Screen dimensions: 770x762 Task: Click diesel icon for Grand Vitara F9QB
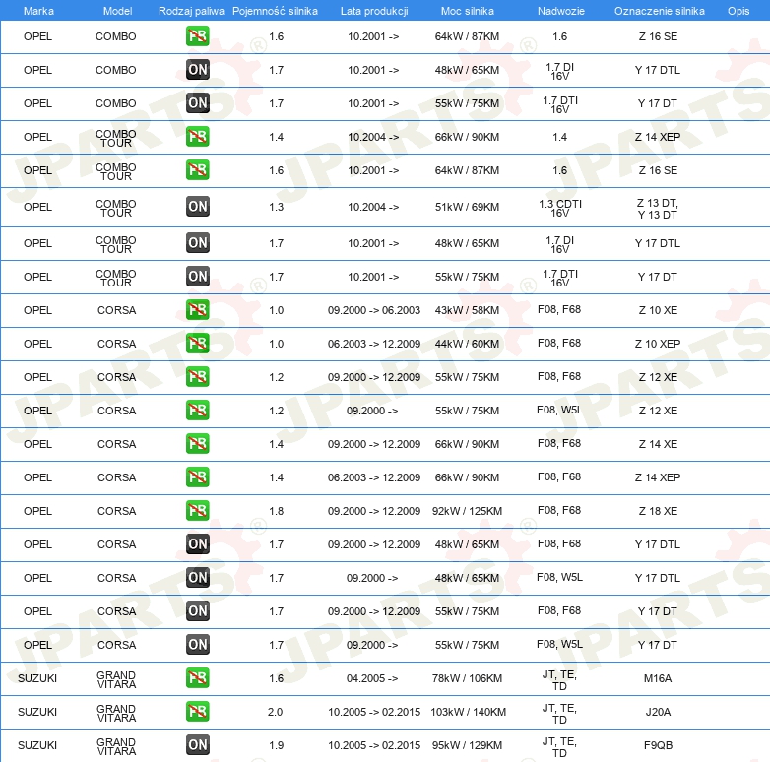click(197, 745)
